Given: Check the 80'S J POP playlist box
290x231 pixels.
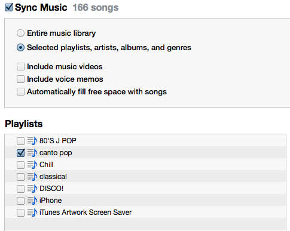Looking at the screenshot, I should 20,141.
